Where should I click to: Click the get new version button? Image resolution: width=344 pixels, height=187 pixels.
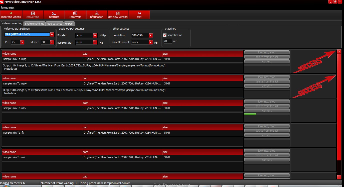click(x=118, y=15)
